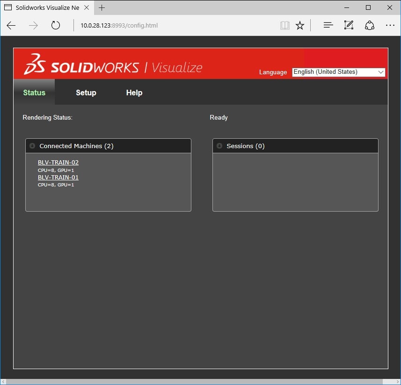This screenshot has width=401, height=385.
Task: Click the address bar URL field
Action: [176, 26]
